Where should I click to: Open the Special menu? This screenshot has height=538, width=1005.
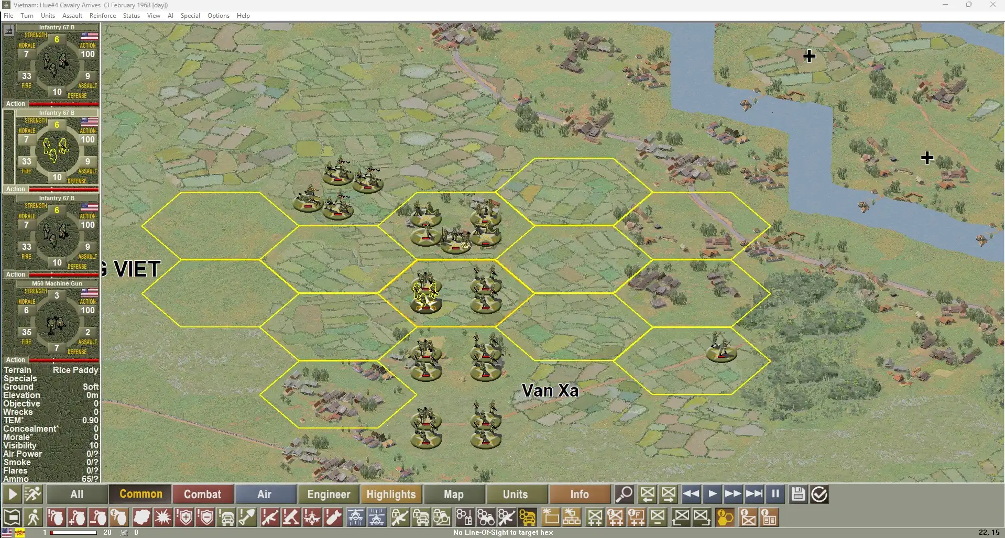190,15
